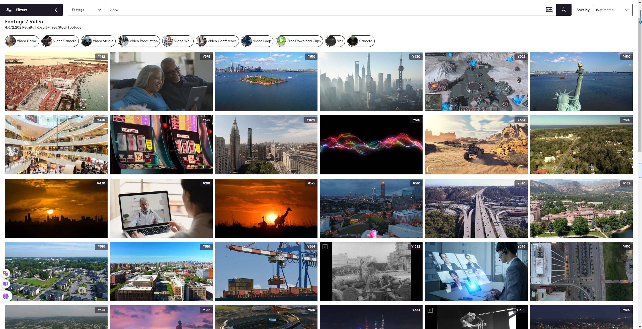Select the Video Game suggestion chip
642x329 pixels.
(x=22, y=41)
